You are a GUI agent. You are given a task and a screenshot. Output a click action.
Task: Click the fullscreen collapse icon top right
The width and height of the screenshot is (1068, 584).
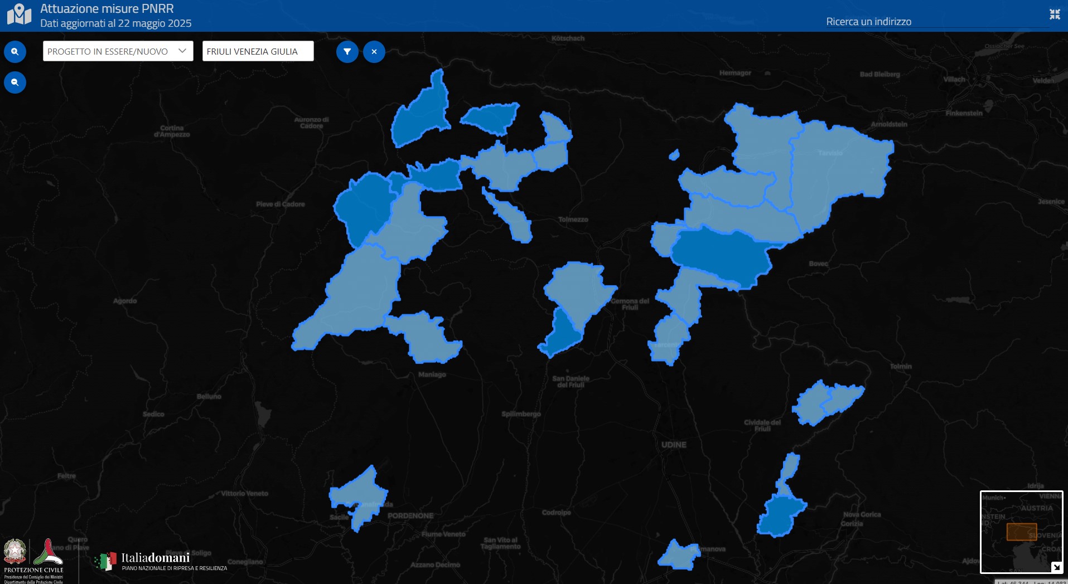coord(1055,15)
